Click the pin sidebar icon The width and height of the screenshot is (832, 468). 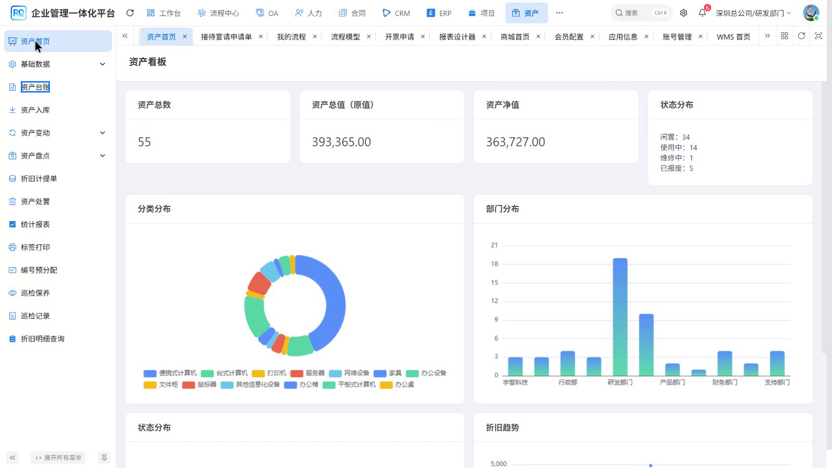(x=104, y=458)
